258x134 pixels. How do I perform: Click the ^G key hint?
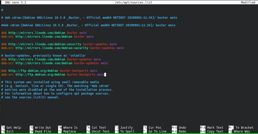[x=3, y=128]
